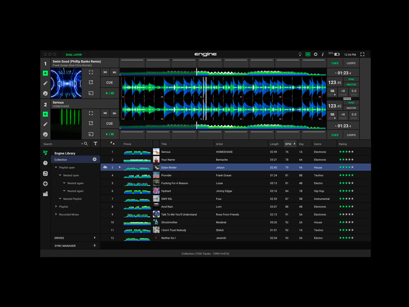The width and height of the screenshot is (409, 307).
Task: Toggle deck 1 green record-style square button
Action: point(46,73)
